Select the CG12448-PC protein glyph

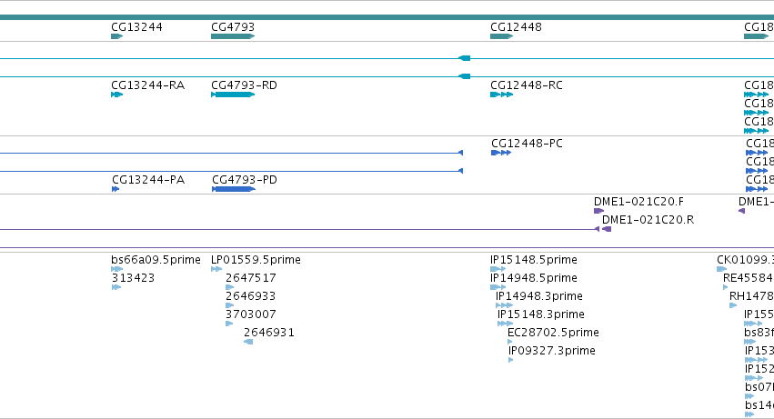501,153
